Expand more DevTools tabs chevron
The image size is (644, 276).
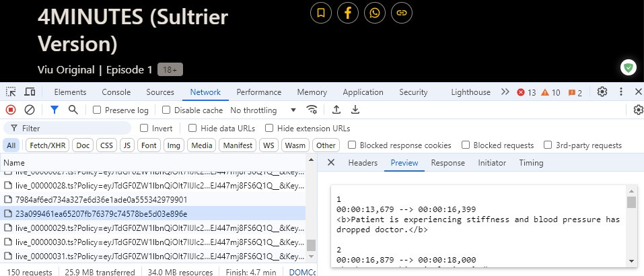pyautogui.click(x=505, y=92)
